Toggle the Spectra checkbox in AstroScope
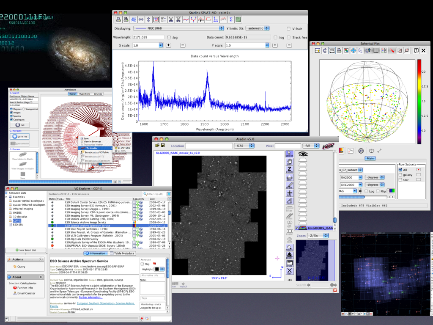Image resolution: width=433 pixels, height=325 pixels. click(11, 116)
